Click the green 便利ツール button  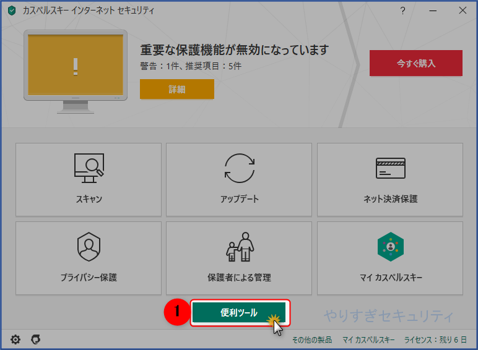tap(239, 312)
